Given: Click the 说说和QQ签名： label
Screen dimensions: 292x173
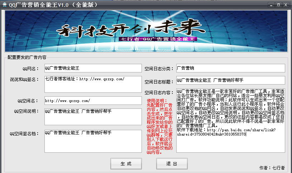Looking at the screenshot, I should coord(24,79).
